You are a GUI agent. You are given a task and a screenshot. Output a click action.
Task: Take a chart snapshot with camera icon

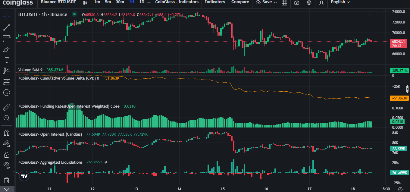point(297,3)
